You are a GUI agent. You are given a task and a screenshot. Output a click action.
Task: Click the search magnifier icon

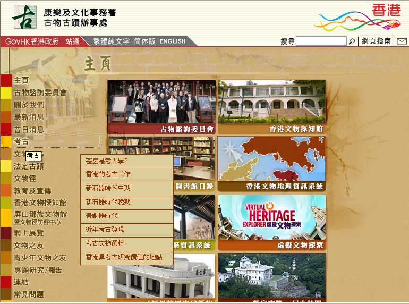click(x=352, y=41)
